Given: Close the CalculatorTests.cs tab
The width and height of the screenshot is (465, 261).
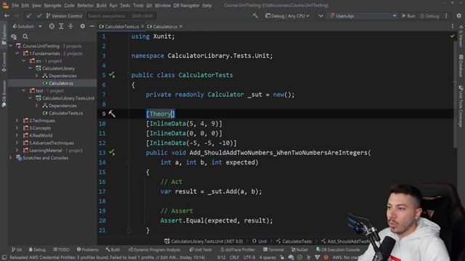Looking at the screenshot, I should coord(142,26).
